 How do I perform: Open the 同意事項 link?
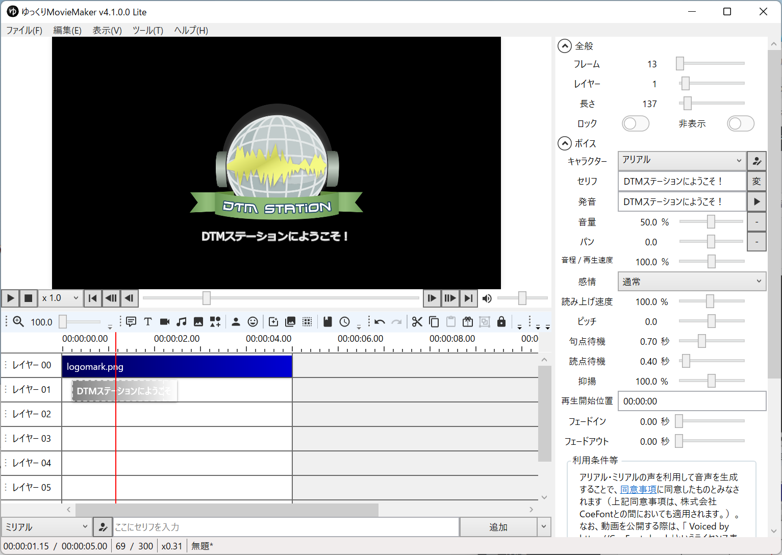(x=639, y=489)
